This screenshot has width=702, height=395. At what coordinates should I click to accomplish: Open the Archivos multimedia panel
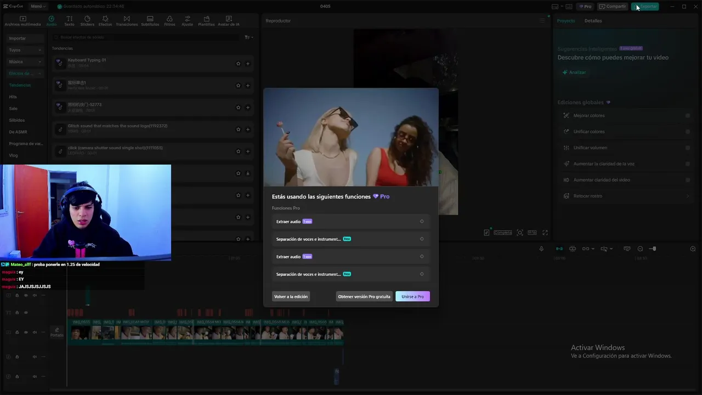(22, 21)
